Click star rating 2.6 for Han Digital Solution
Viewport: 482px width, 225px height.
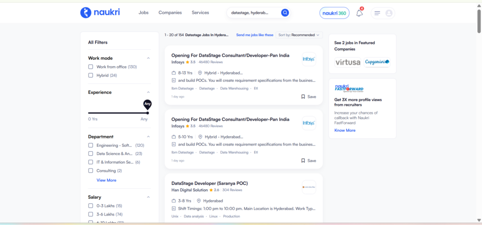pyautogui.click(x=214, y=190)
